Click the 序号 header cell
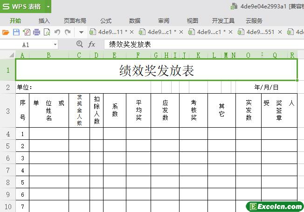Screen dimensions: 304x212 (x=22, y=110)
